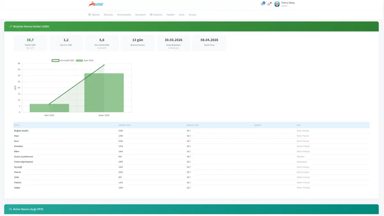Screen dimensions: 384x216
Task: Select the Arazi menu item
Action: 181,15
